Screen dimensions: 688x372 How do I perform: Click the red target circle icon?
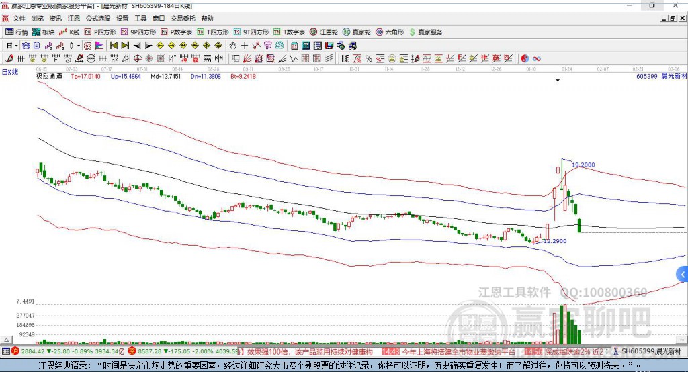pos(137,59)
